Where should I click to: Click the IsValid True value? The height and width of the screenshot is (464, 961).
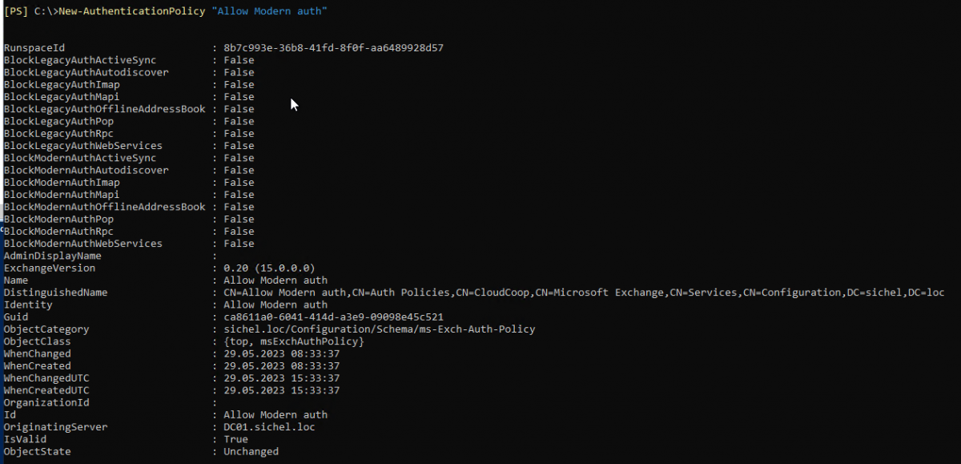(235, 439)
